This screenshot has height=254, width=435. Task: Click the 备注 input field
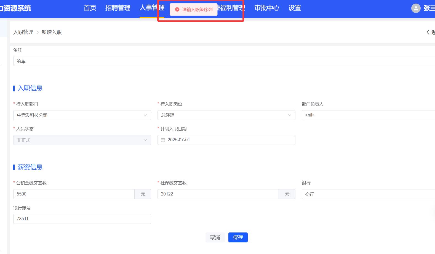click(x=224, y=61)
